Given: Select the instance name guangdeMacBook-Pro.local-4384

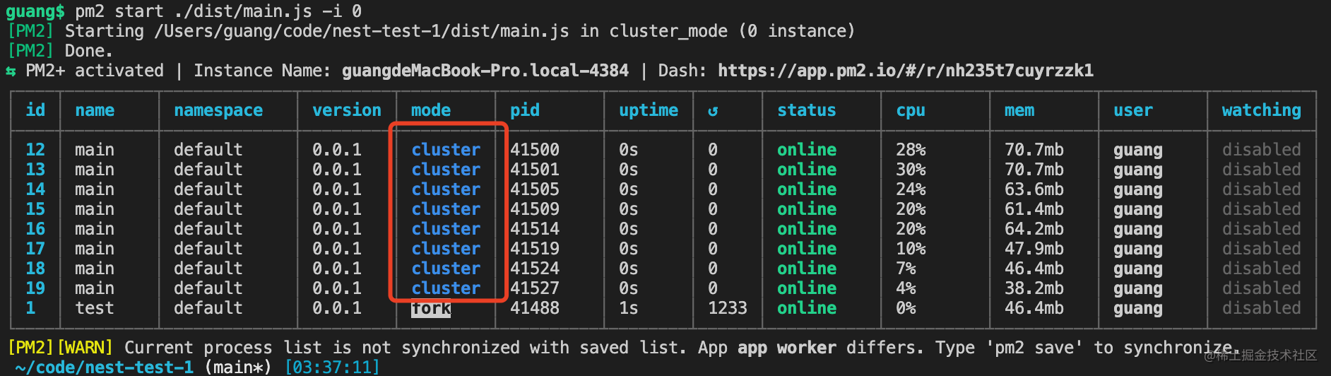Looking at the screenshot, I should [x=485, y=71].
